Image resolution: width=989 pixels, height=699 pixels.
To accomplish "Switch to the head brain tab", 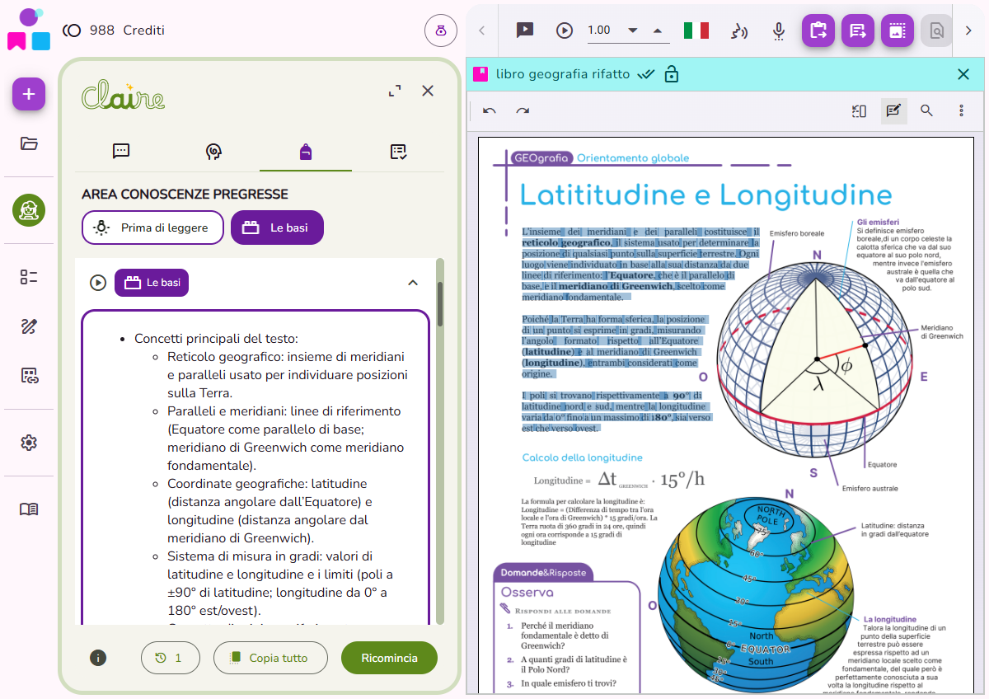I will (x=213, y=151).
